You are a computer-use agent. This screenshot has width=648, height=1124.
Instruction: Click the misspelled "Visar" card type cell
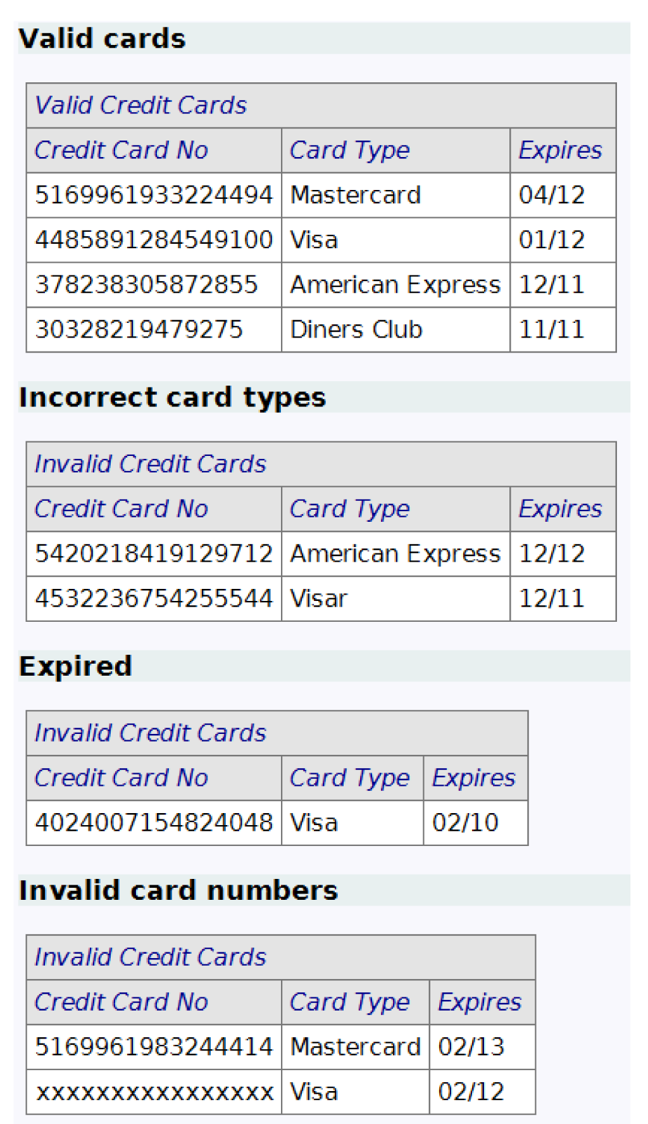[319, 599]
